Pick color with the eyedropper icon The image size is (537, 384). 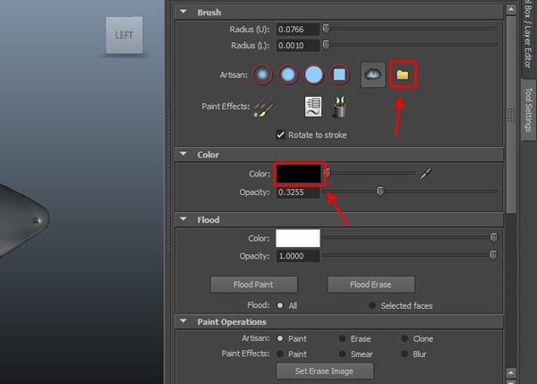click(426, 174)
